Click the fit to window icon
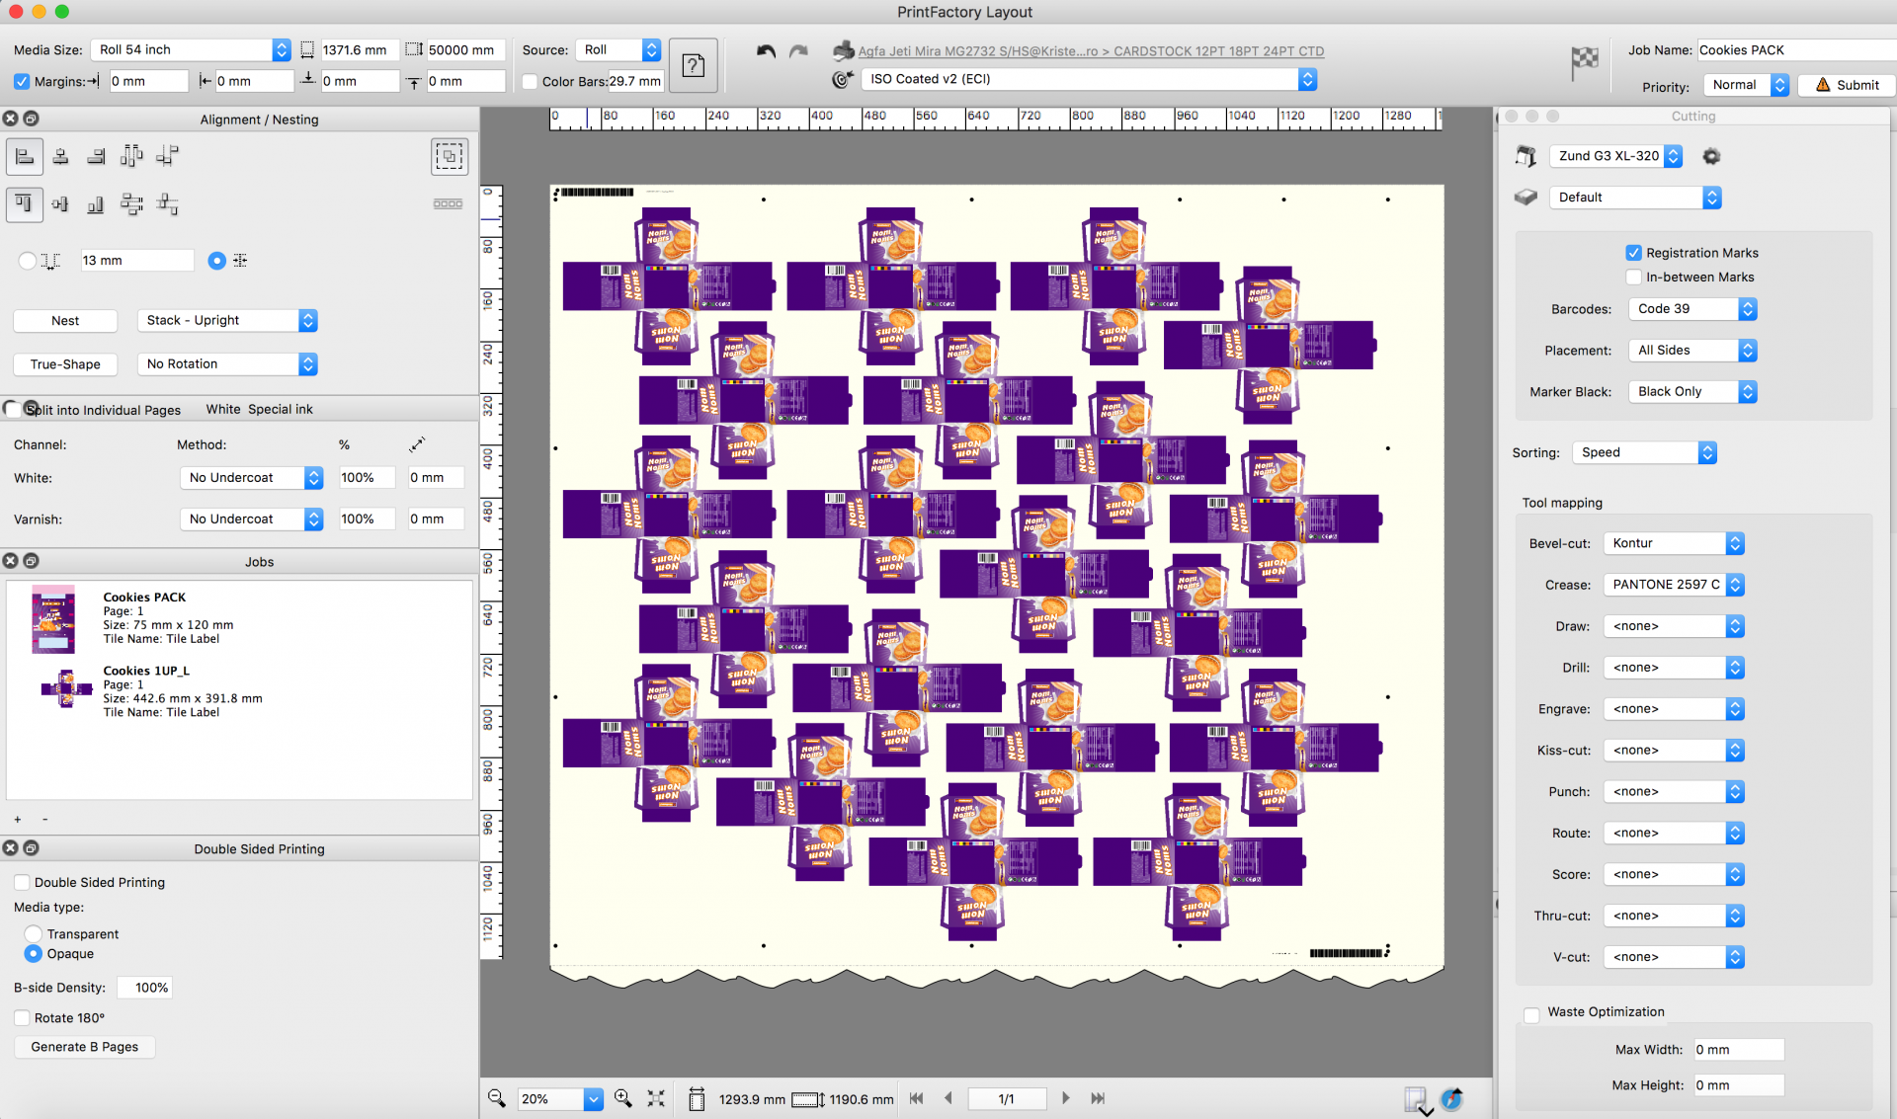The image size is (1897, 1119). coord(656,1098)
